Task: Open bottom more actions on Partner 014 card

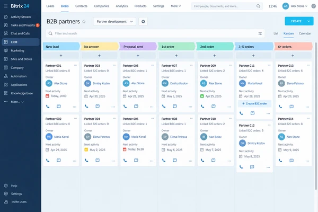Action: (307, 161)
